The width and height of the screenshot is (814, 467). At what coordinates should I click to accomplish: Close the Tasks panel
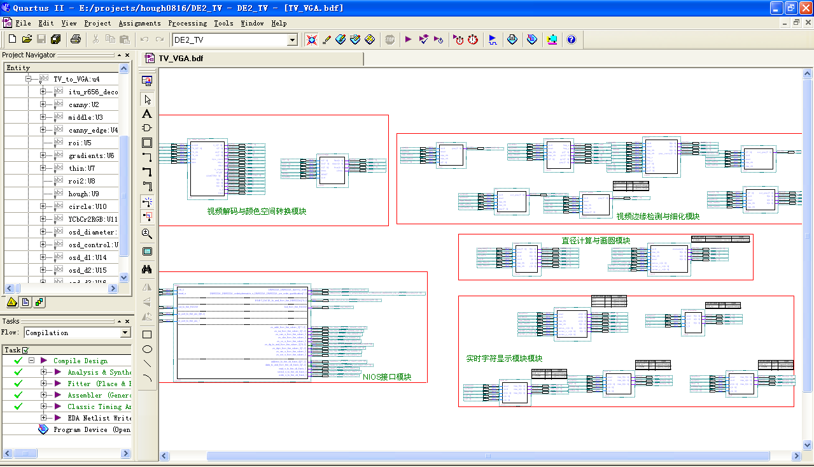pyautogui.click(x=127, y=322)
